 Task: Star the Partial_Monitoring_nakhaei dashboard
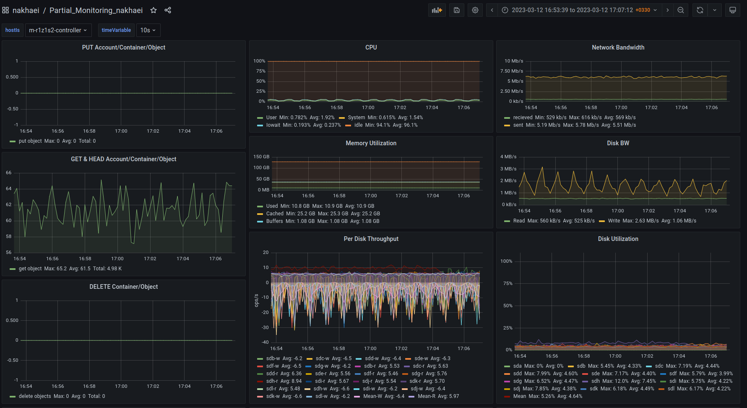154,10
